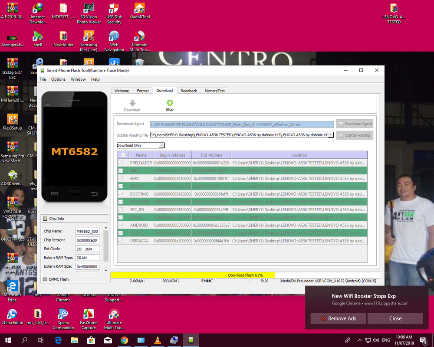
Task: Open File Explorer from taskbar
Action: coord(75,340)
